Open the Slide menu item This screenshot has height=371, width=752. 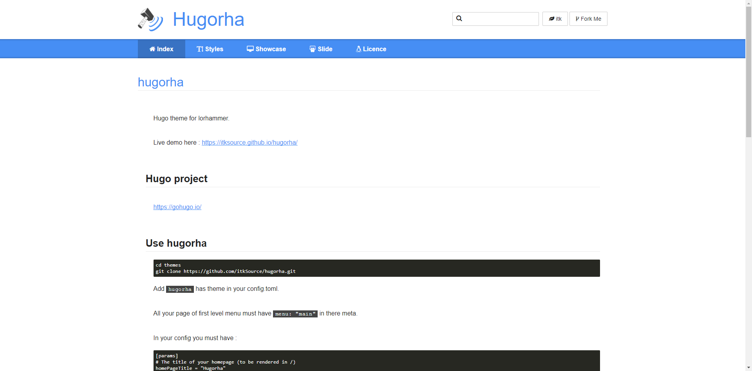point(321,49)
